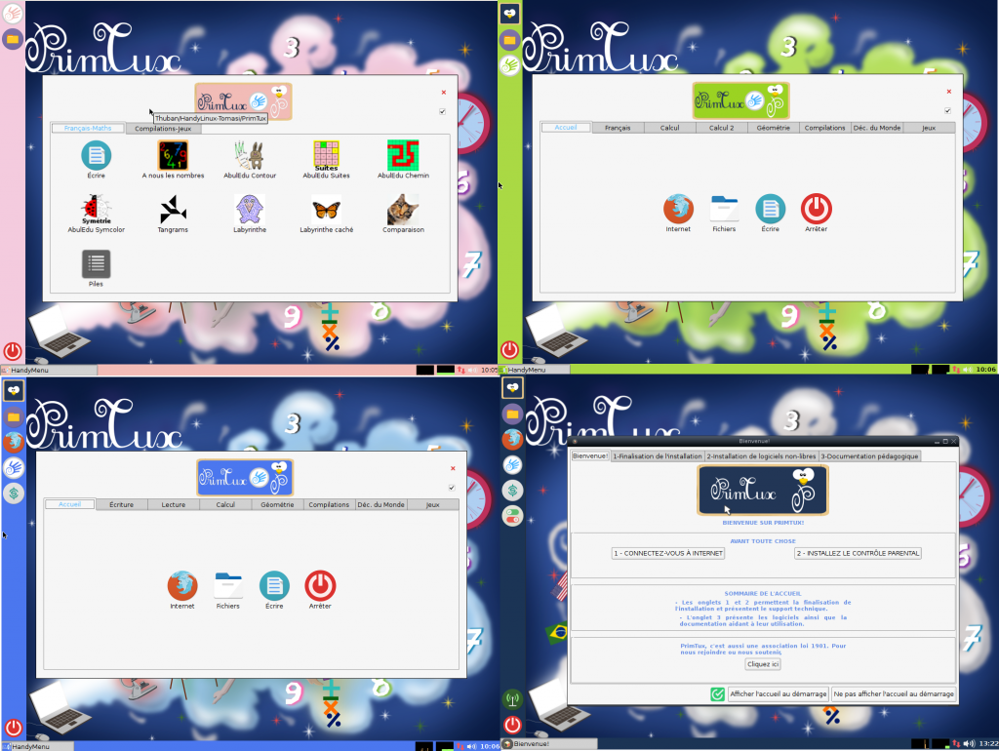Open the Piles activity
Image resolution: width=999 pixels, height=751 pixels.
click(96, 263)
